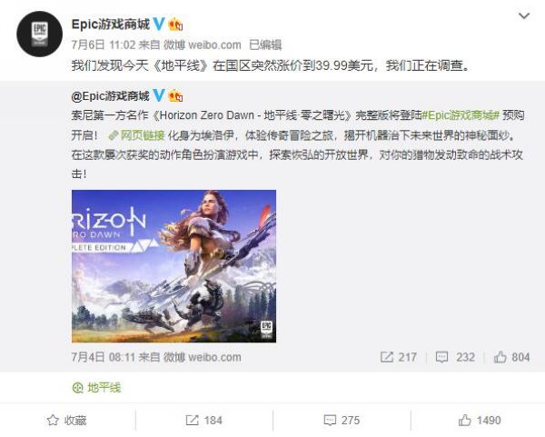
Task: Open the 地平线 topic tag
Action: point(96,387)
